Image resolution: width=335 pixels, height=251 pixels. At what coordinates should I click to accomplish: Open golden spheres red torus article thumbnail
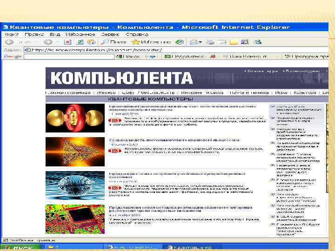tap(75, 118)
